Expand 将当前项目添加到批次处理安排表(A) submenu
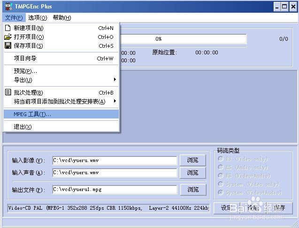 (x=61, y=101)
